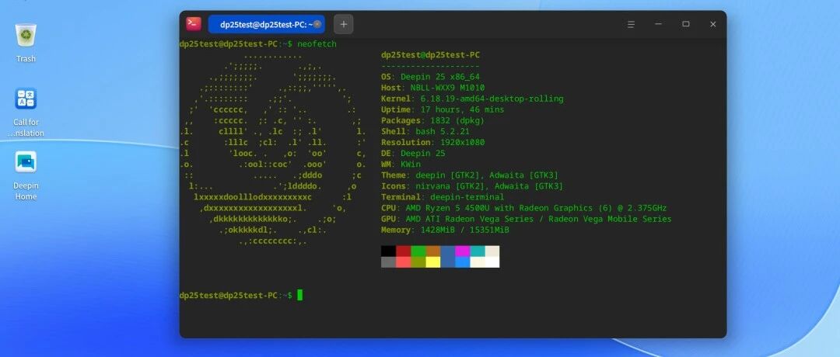Click the Kernel '6.18.19-amd64-desktop-rolling' value
The image size is (840, 357).
pyautogui.click(x=492, y=99)
